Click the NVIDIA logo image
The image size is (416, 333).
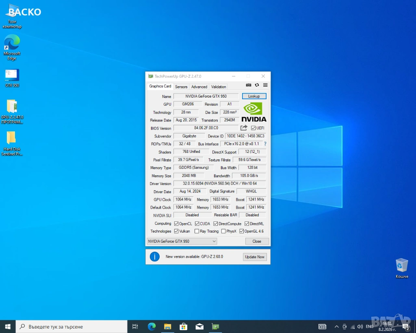pos(254,112)
